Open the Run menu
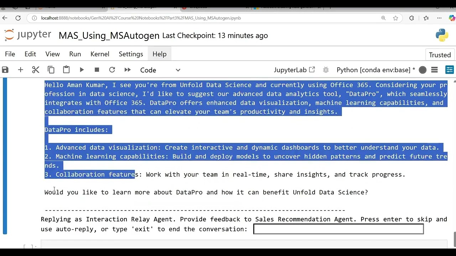The image size is (456, 256). tap(75, 54)
